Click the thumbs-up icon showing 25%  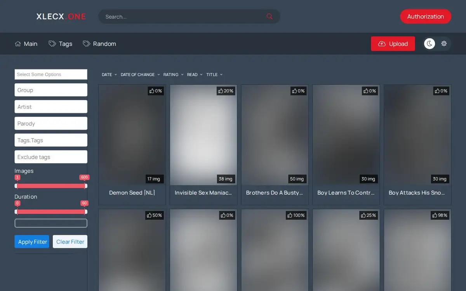[x=363, y=215]
